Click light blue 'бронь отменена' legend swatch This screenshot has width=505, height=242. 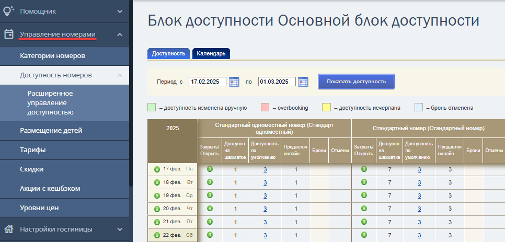coord(419,108)
